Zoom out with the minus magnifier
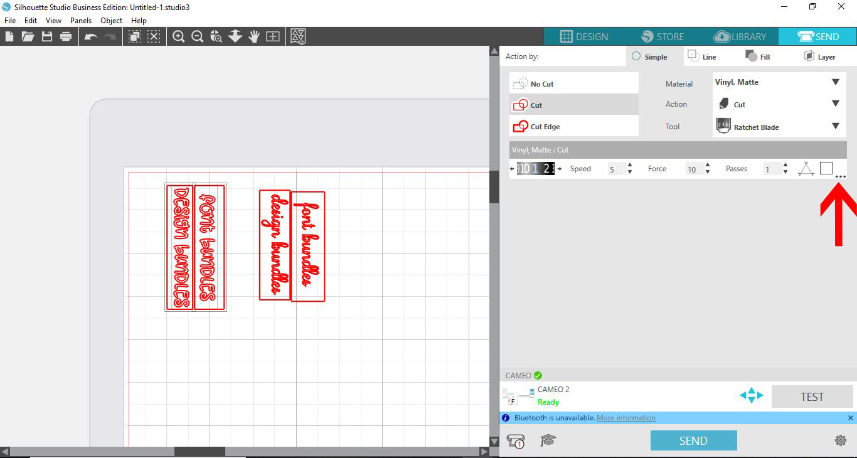The image size is (857, 458). pos(198,36)
